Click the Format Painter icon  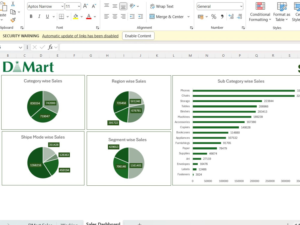(13, 20)
